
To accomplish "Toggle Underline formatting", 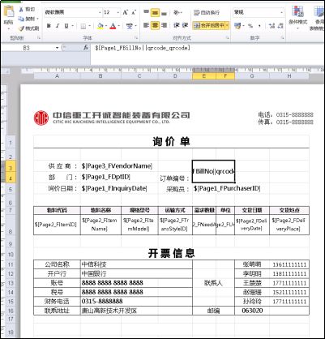I will (66, 26).
